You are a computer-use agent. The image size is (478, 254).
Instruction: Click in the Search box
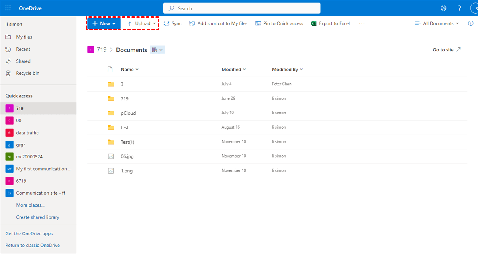point(241,8)
